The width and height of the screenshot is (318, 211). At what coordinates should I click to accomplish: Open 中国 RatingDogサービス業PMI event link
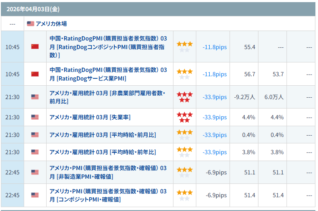pos(108,74)
